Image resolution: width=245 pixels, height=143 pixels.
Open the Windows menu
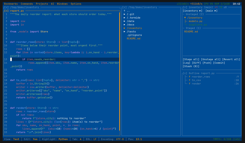62,4
